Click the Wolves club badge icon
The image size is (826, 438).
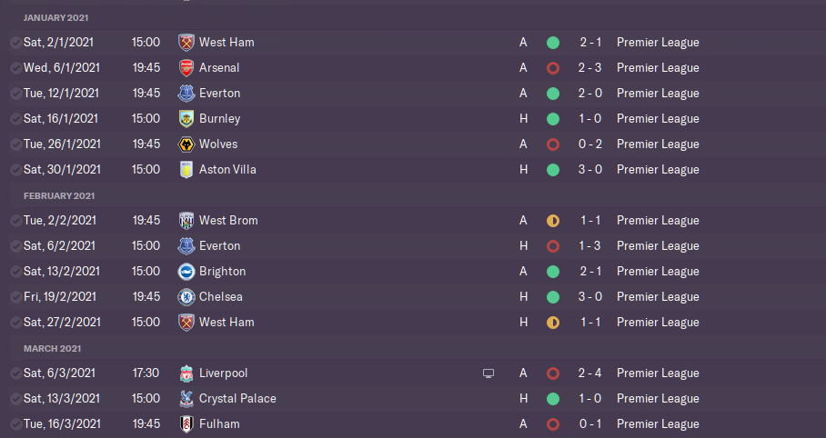click(186, 144)
